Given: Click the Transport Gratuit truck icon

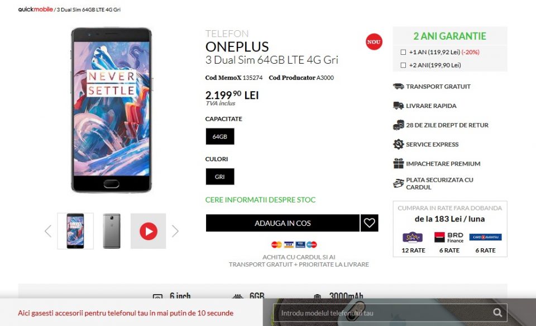Looking at the screenshot, I should click(398, 86).
